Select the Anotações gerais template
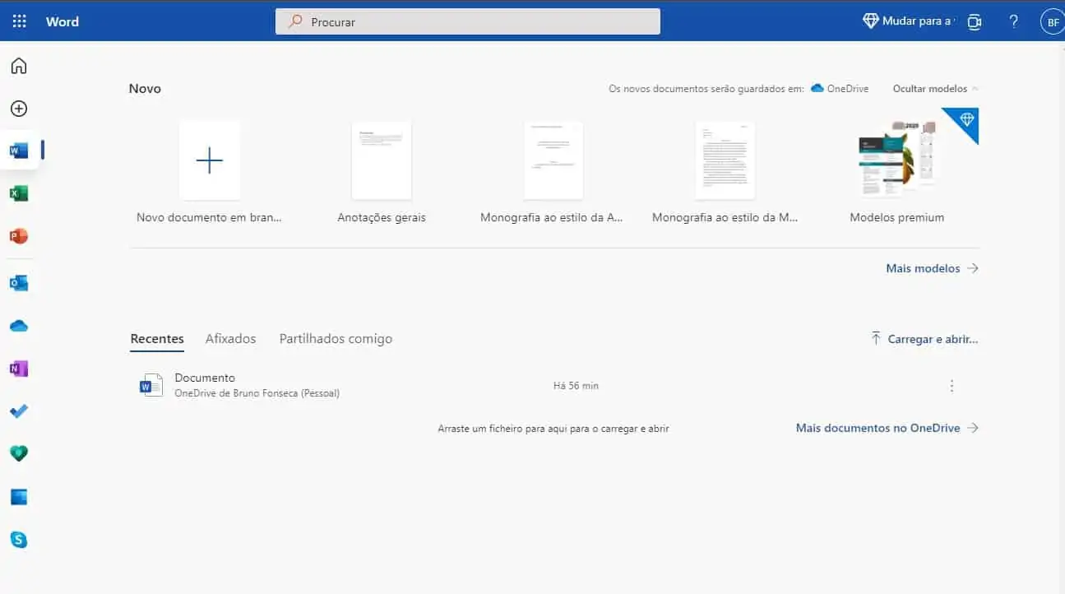Screen dimensions: 1065x594 click(382, 160)
